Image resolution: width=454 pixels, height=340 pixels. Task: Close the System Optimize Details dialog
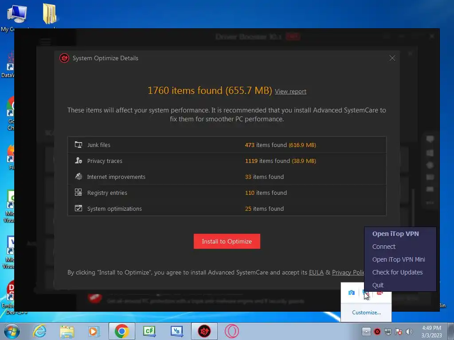click(x=392, y=58)
